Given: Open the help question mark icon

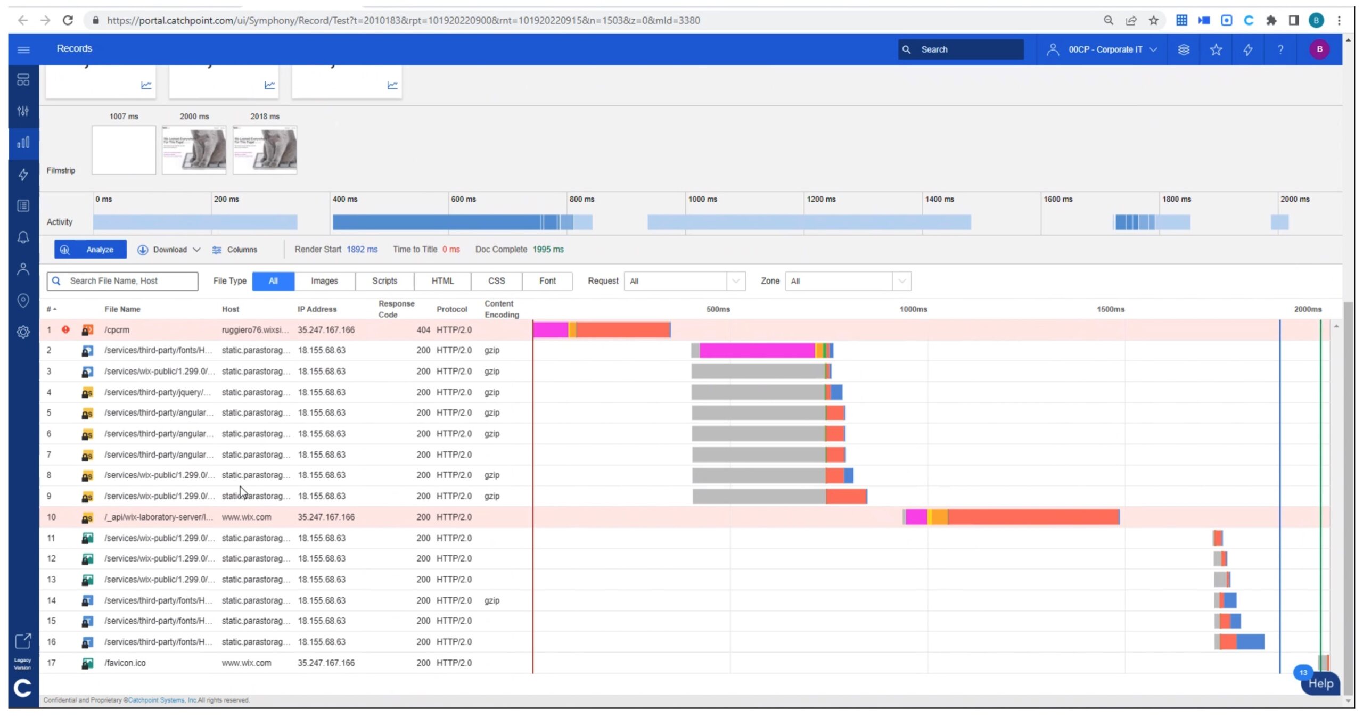Looking at the screenshot, I should click(1280, 49).
